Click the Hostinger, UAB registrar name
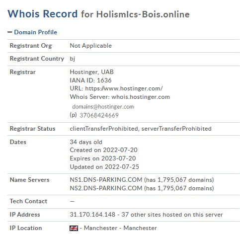 92,72
